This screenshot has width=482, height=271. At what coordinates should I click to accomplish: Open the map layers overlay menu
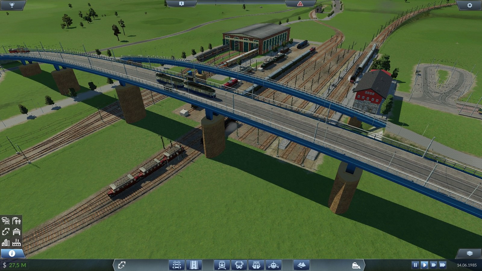coord(470,253)
